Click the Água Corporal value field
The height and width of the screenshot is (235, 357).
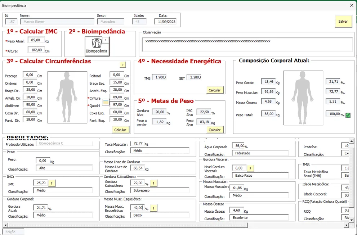pos(238,146)
